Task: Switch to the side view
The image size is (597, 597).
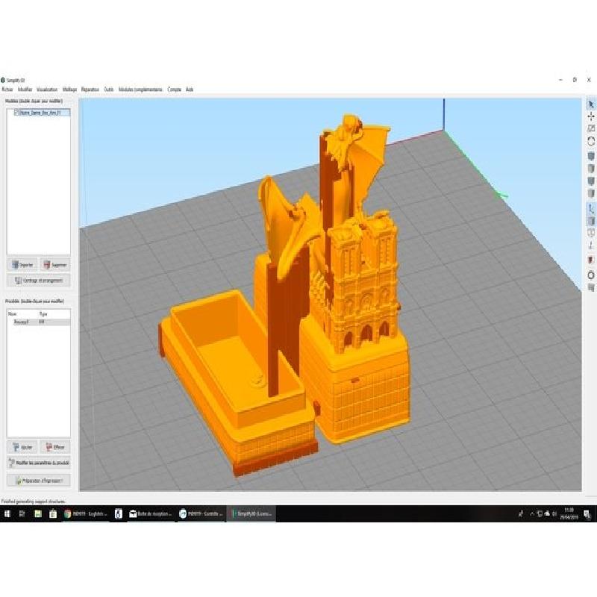Action: tap(590, 193)
